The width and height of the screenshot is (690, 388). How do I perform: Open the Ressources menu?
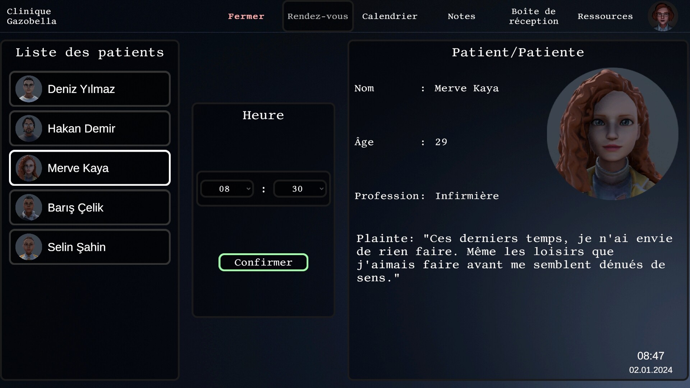(x=605, y=17)
